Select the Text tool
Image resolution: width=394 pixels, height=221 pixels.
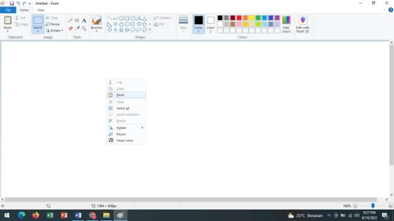click(x=84, y=21)
